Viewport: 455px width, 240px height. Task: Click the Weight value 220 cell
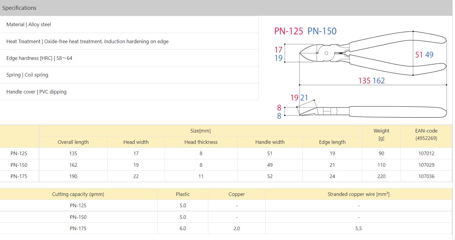click(381, 176)
